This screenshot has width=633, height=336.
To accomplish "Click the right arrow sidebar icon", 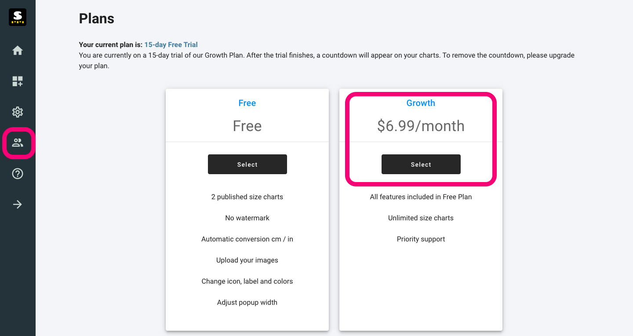I will [18, 205].
